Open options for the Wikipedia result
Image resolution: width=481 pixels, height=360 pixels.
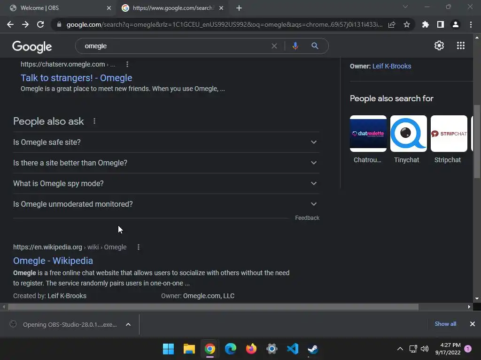139,247
